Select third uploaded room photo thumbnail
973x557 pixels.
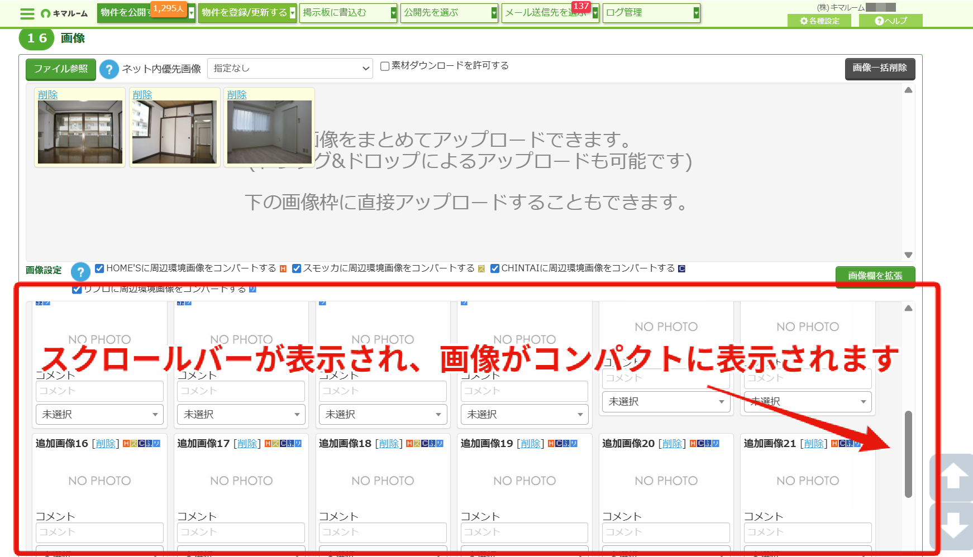pos(269,132)
